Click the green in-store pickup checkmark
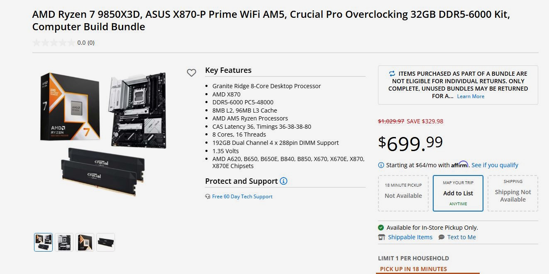Image resolution: width=549 pixels, height=274 pixels. point(381,227)
